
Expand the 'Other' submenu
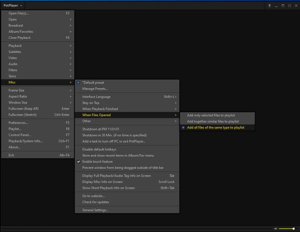pos(127,121)
